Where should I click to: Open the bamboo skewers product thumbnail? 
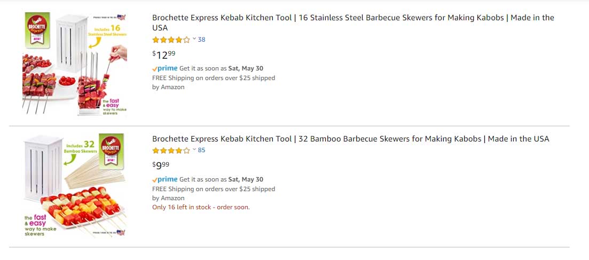(75, 185)
